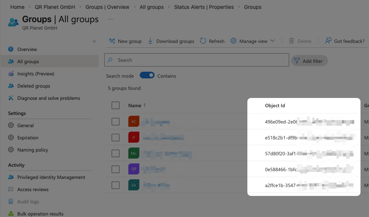This screenshot has height=217, width=369.
Task: Click the Download groups icon
Action: 150,41
